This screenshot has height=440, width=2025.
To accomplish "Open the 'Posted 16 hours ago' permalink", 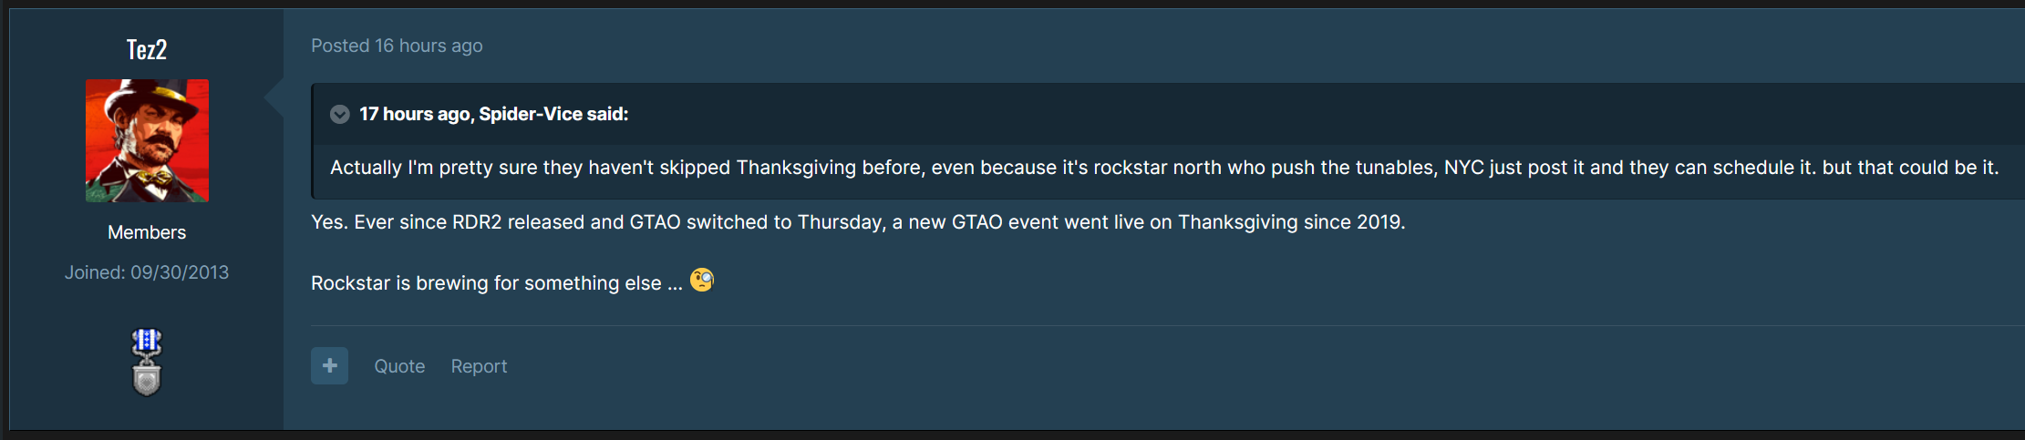I will 397,46.
